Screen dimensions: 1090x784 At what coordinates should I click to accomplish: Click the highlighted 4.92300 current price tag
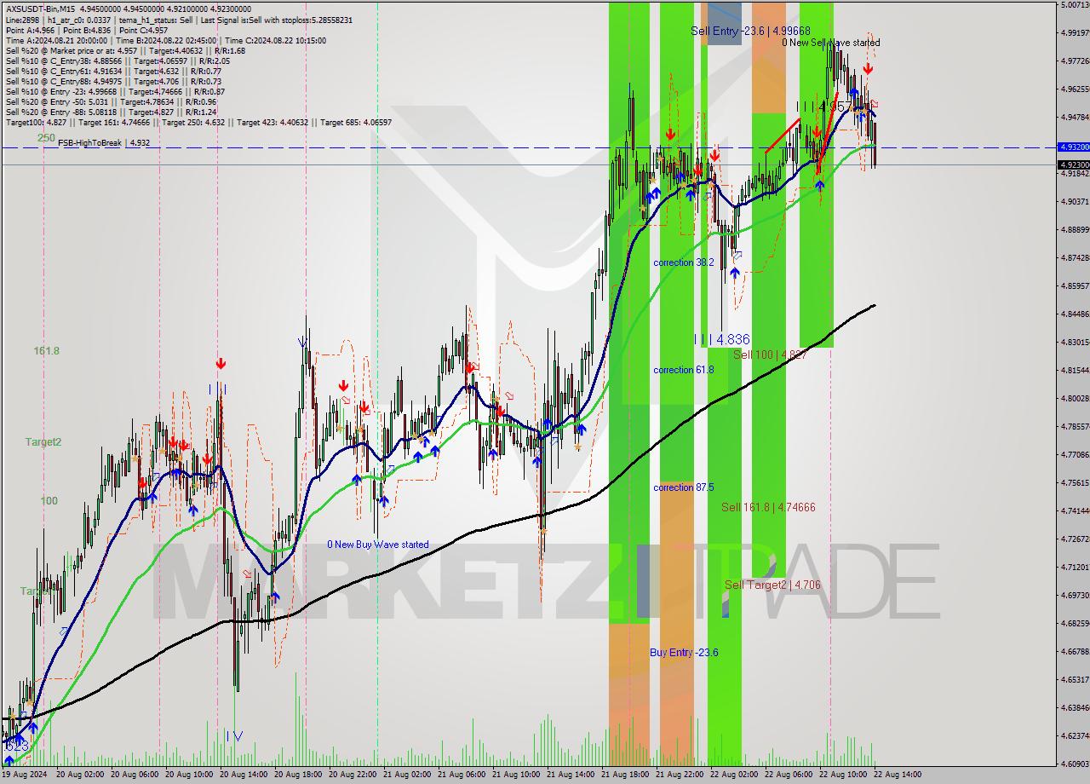pos(1073,164)
